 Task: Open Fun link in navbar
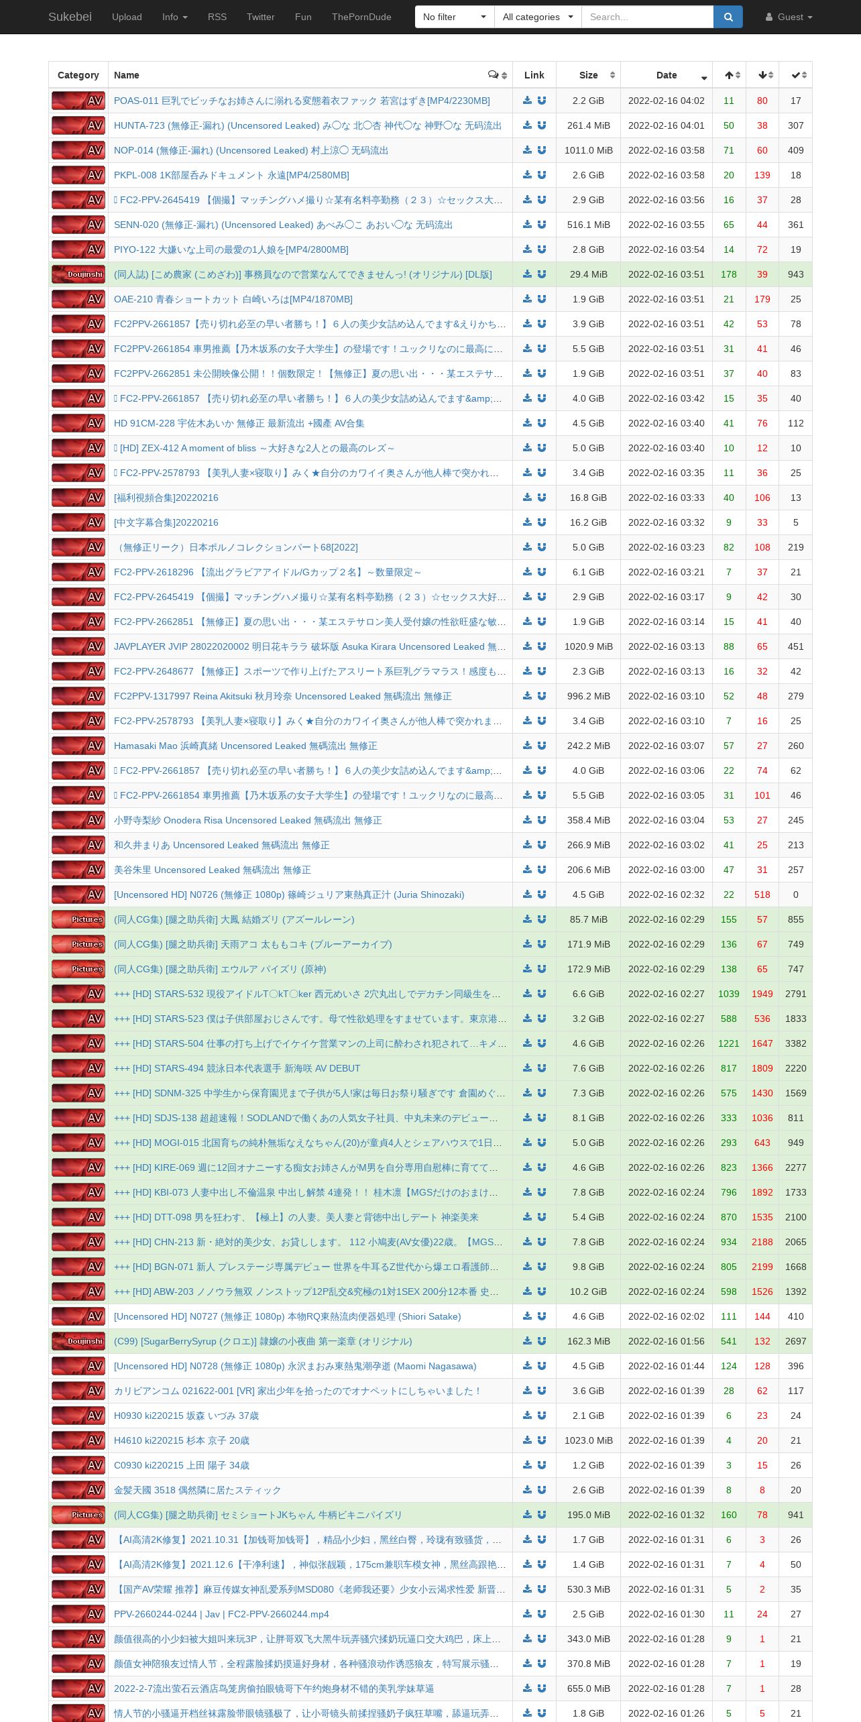[x=303, y=17]
